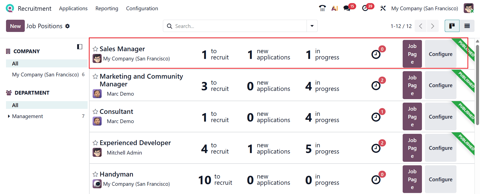Favorite the Sales Manager position
480x194 pixels.
tap(95, 49)
